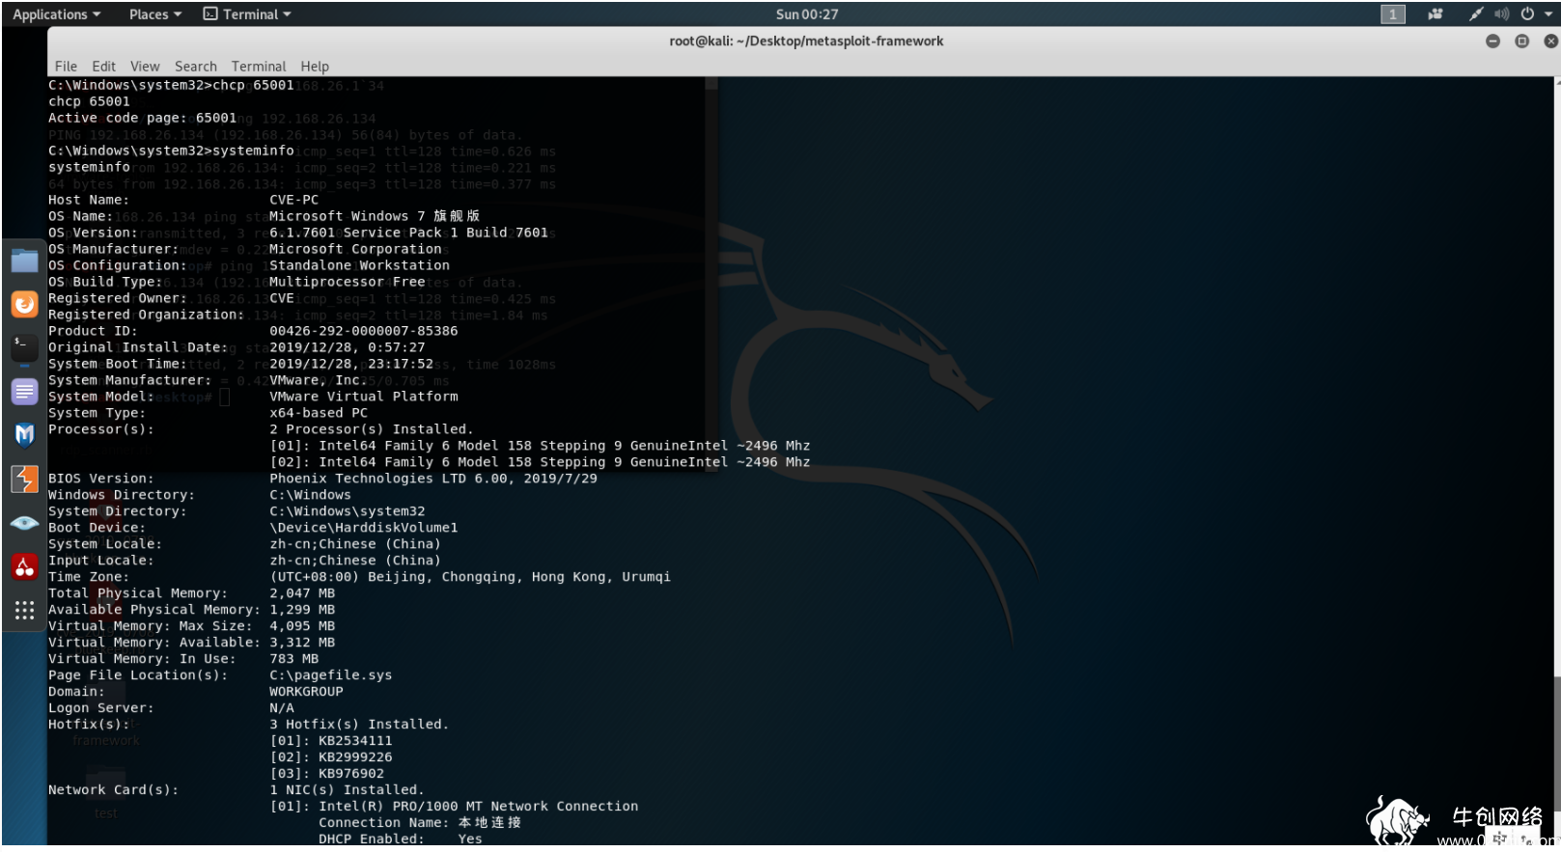
Task: Click the screen recorder camera icon
Action: (1436, 14)
